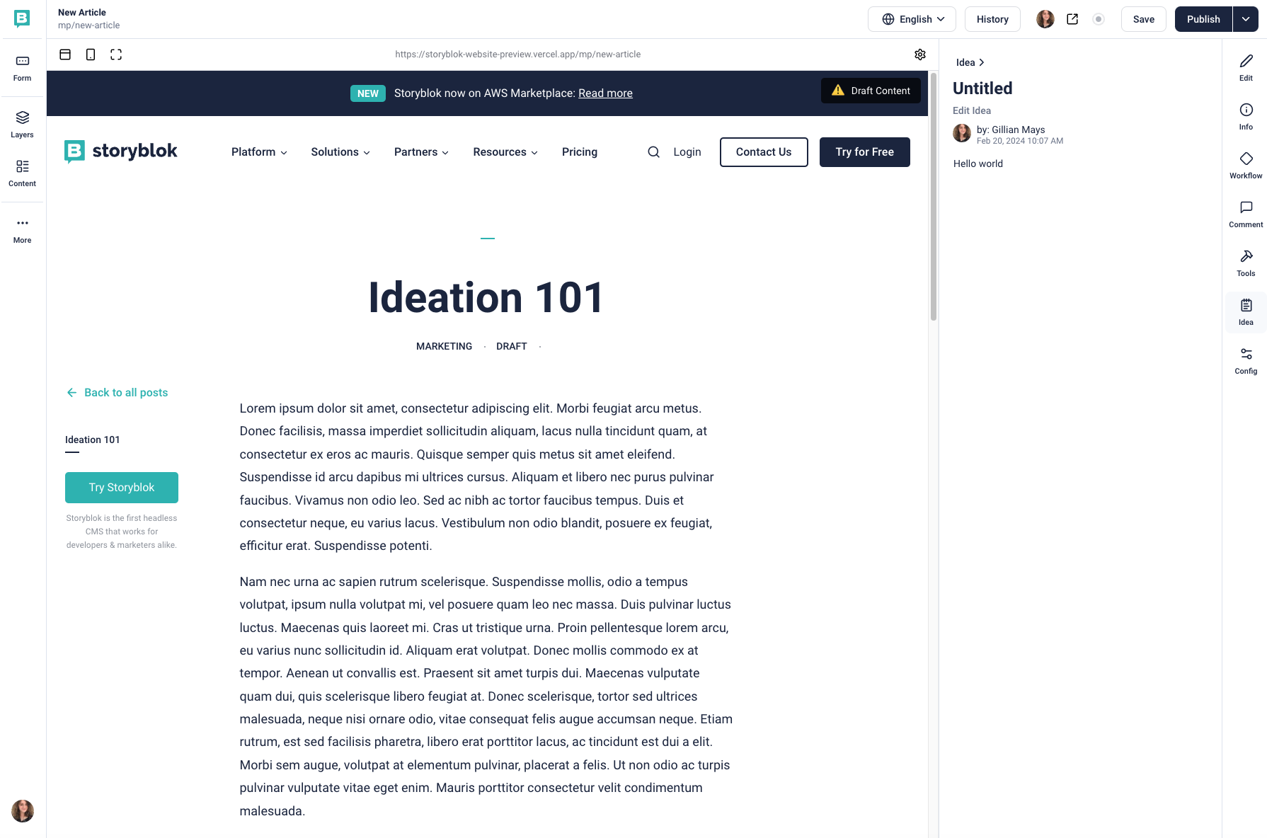The width and height of the screenshot is (1267, 838).
Task: Follow the Read more link in banner
Action: 605,93
